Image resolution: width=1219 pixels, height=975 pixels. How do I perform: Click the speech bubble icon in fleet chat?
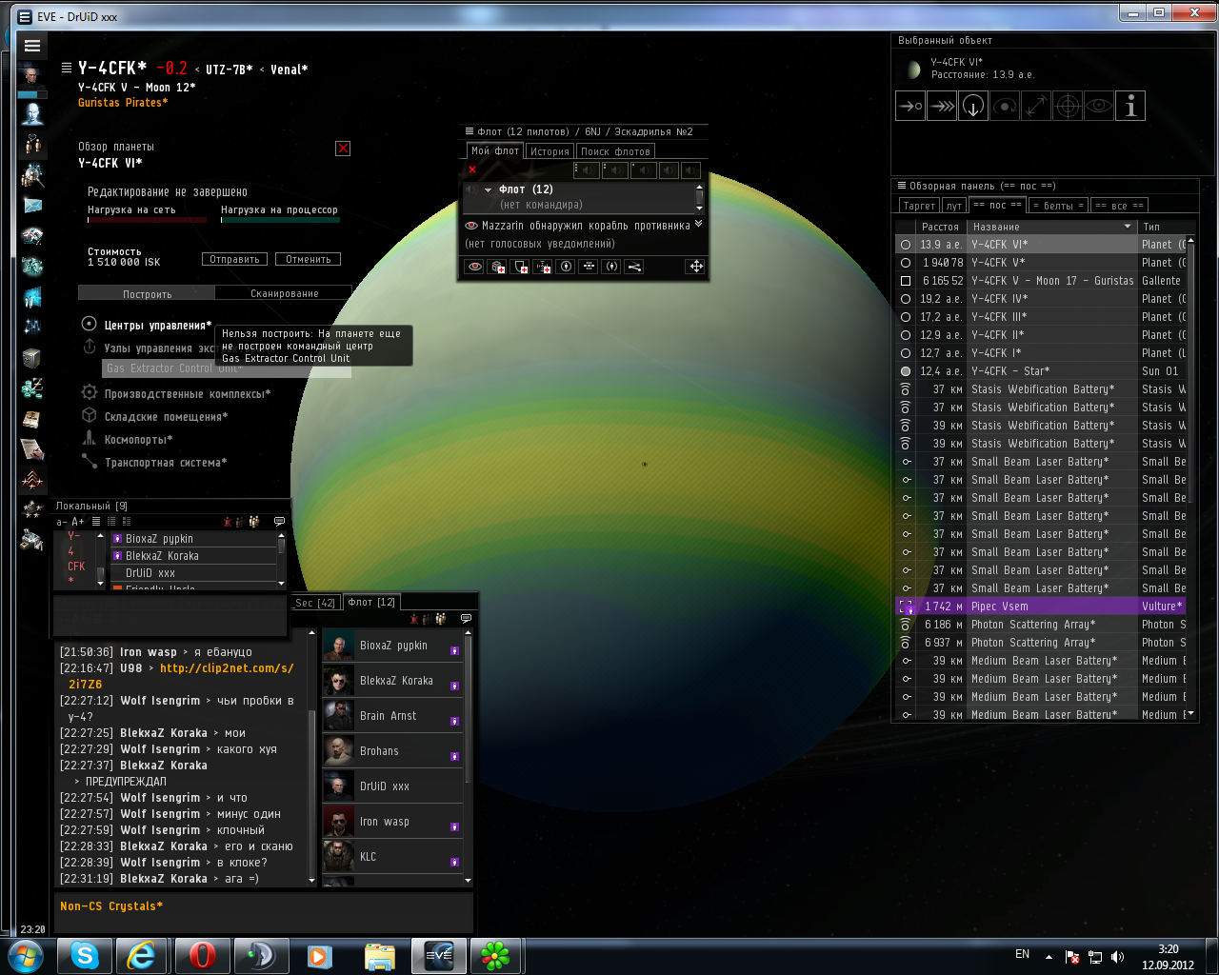tap(466, 619)
